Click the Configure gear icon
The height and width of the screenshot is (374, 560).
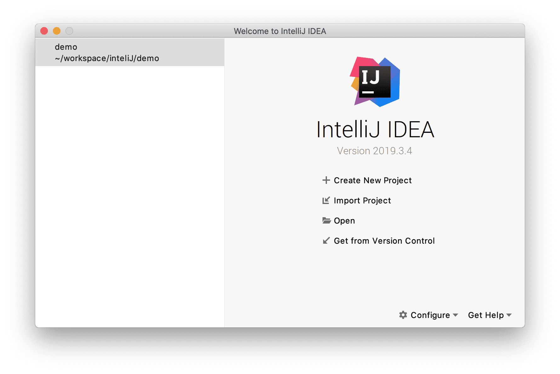[x=403, y=315]
